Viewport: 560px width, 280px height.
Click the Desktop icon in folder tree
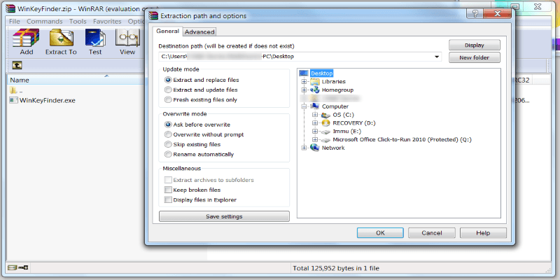pyautogui.click(x=304, y=73)
